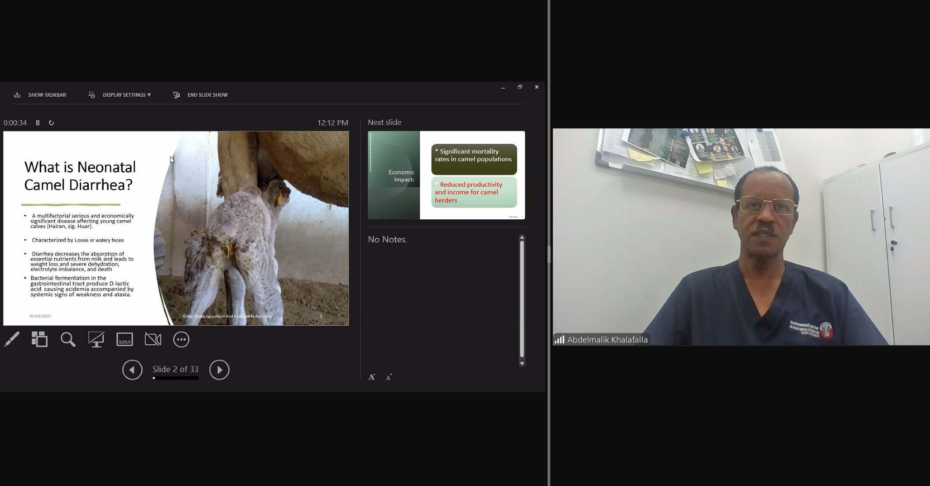Restart the presentation timer
Viewport: 930px width, 486px height.
(x=51, y=123)
